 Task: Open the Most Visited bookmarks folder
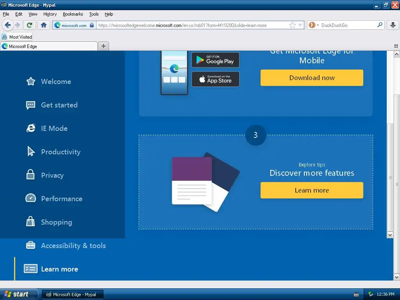tap(17, 37)
